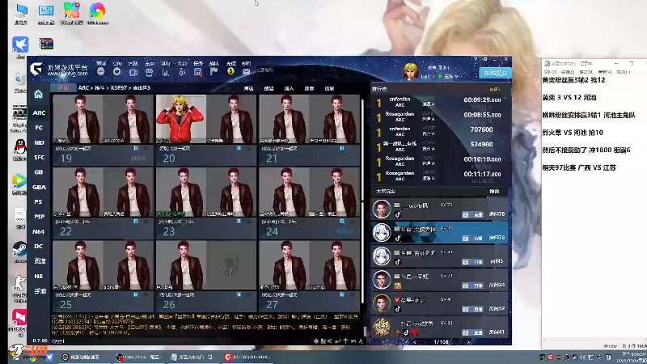Select SFC platform in sidebar

pos(39,157)
